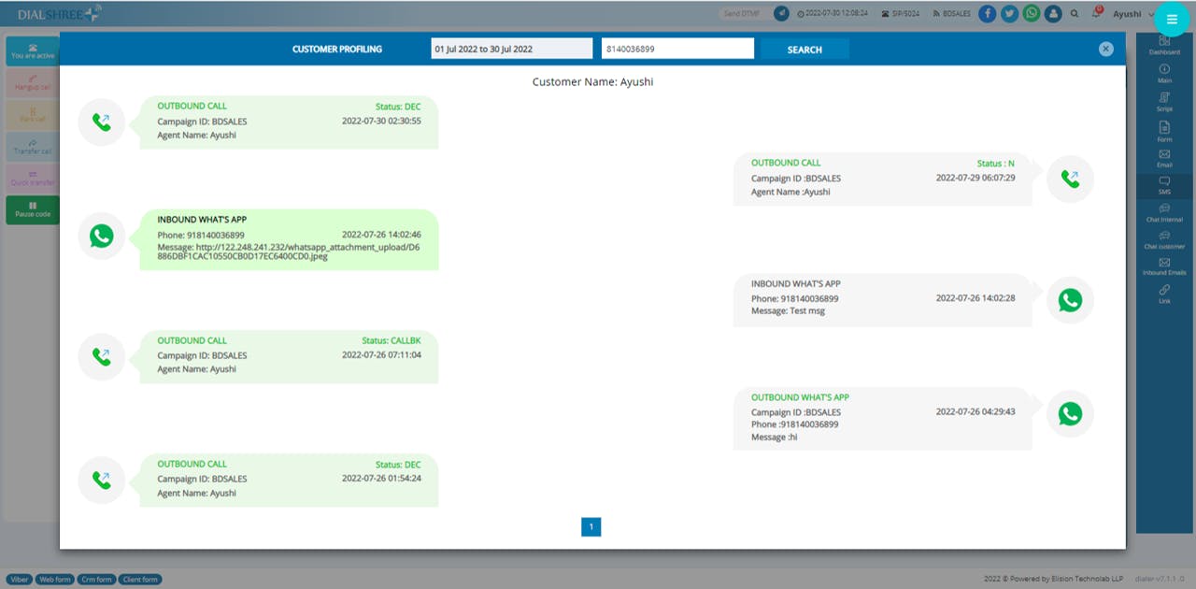1196x589 pixels.
Task: Close the Customer Profiling dialog
Action: pyautogui.click(x=1106, y=49)
